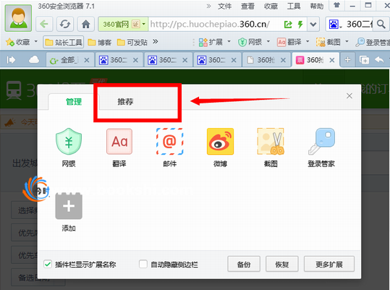Click the 360官网 certificate badge dropdown
This screenshot has height=290, width=390.
pyautogui.click(x=123, y=24)
